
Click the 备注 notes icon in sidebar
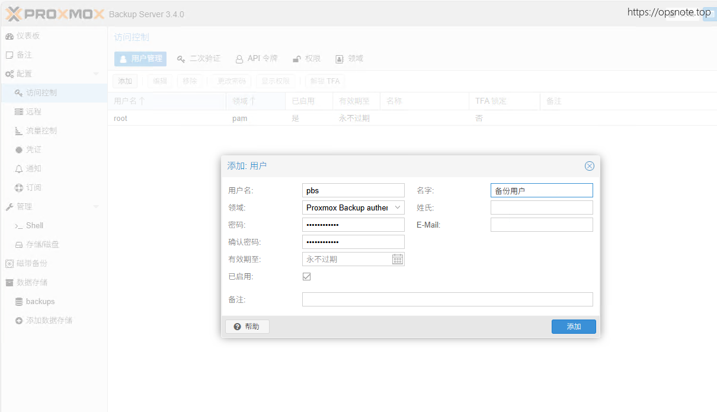(9, 55)
